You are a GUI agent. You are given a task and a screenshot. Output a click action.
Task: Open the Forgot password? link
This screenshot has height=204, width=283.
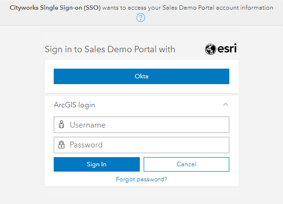141,179
